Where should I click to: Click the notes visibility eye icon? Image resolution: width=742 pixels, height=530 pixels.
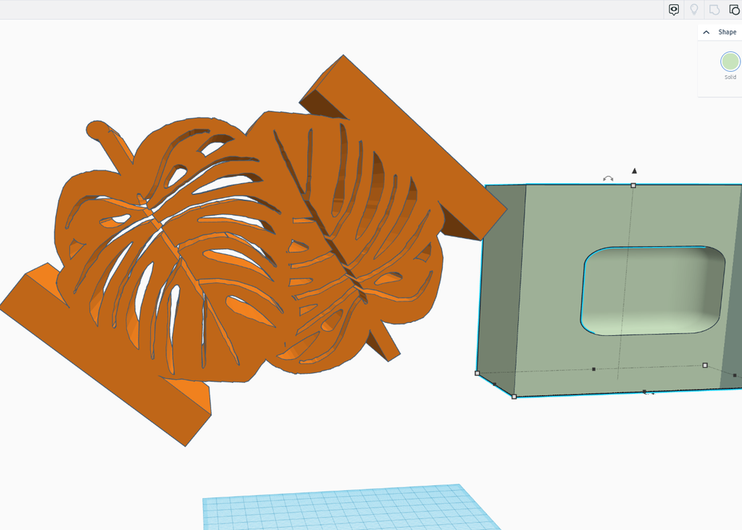tap(674, 9)
